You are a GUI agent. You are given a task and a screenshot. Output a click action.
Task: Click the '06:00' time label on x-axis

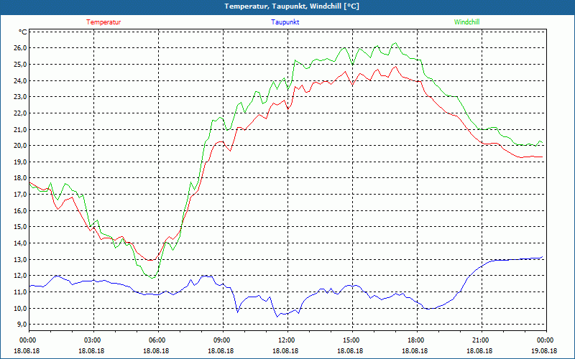click(x=158, y=340)
